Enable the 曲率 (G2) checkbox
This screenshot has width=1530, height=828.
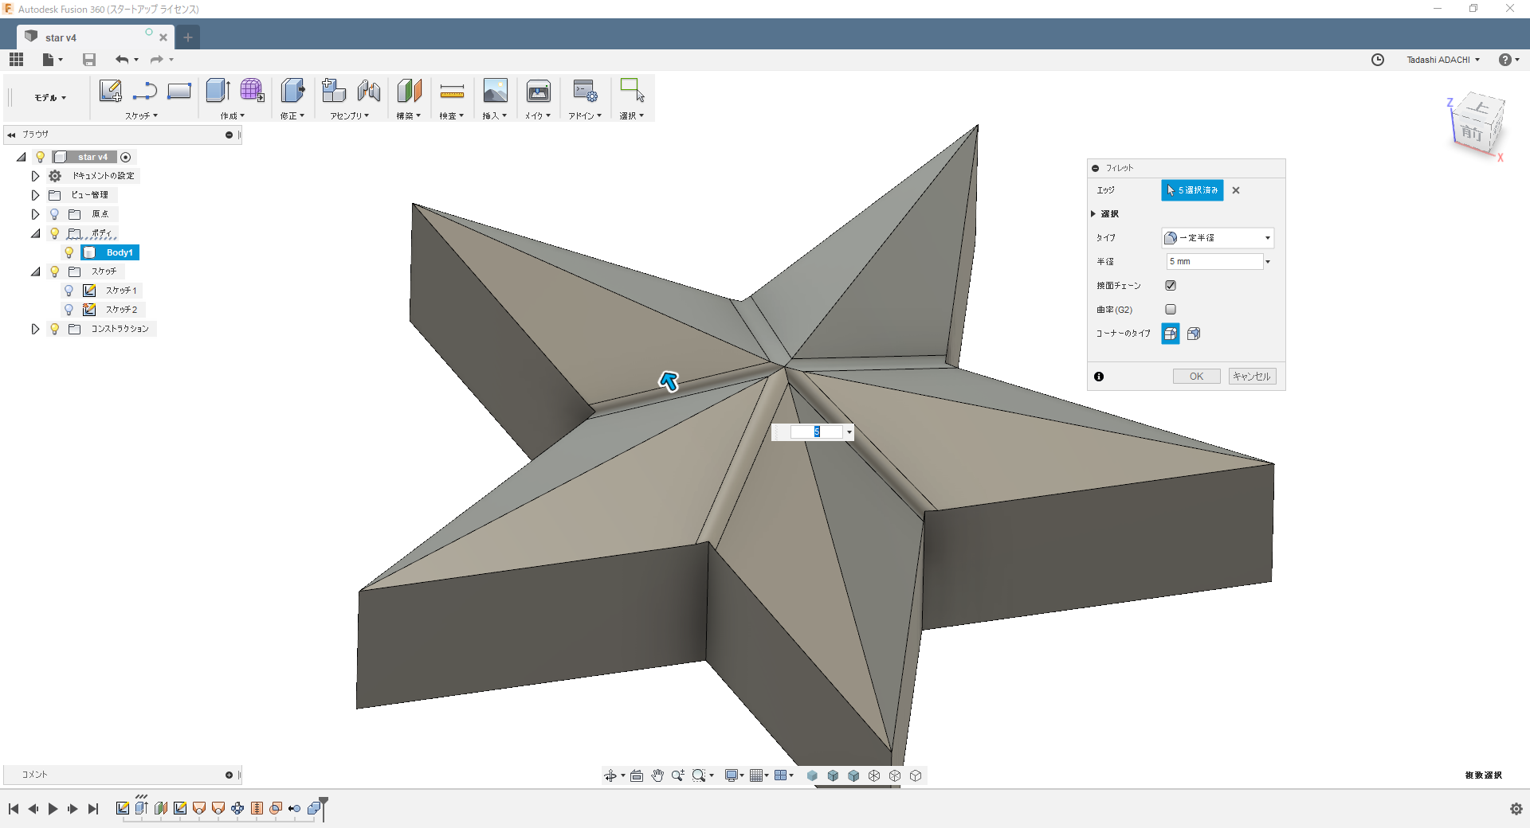click(1171, 309)
